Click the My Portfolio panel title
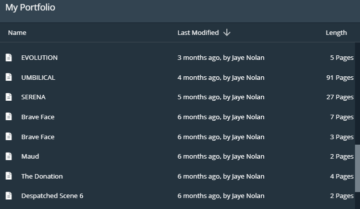 pyautogui.click(x=30, y=7)
